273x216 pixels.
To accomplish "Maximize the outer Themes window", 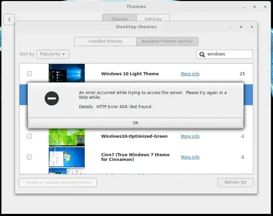I will pyautogui.click(x=254, y=7).
